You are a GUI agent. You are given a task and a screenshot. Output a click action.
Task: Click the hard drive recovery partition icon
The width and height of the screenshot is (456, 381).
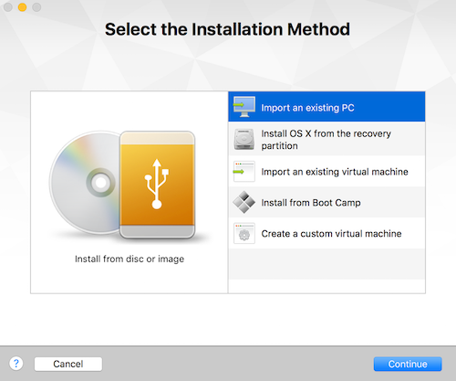coord(244,139)
